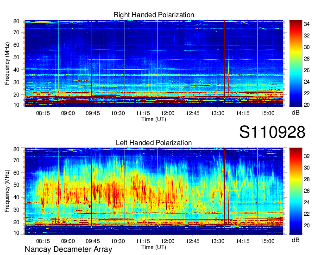Select the 40 MHz tick of the lower plot
The image size is (315, 255).
(16, 197)
